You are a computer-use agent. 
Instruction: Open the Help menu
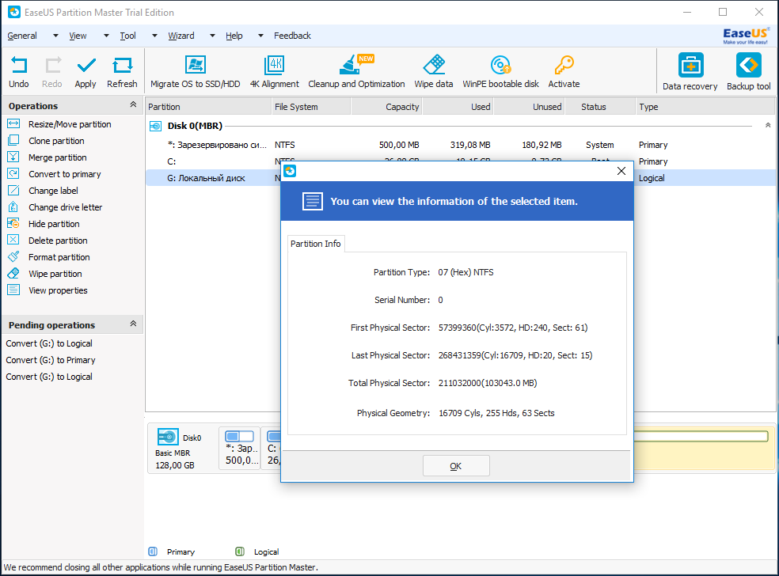pyautogui.click(x=234, y=36)
